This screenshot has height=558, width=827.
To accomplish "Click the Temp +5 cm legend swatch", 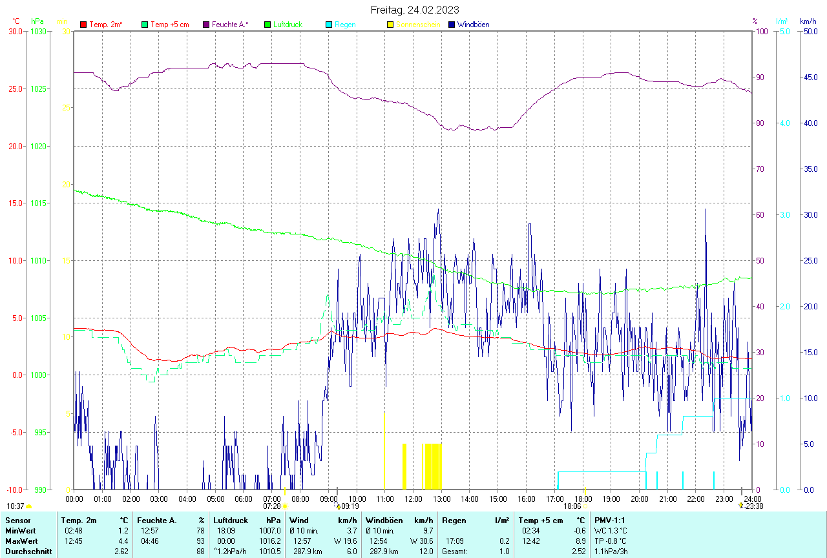I will click(145, 25).
